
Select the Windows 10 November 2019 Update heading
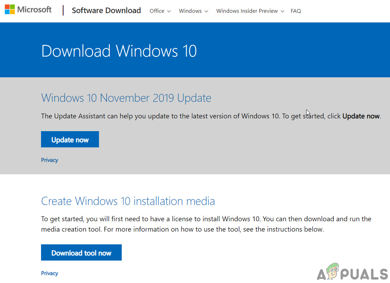126,98
